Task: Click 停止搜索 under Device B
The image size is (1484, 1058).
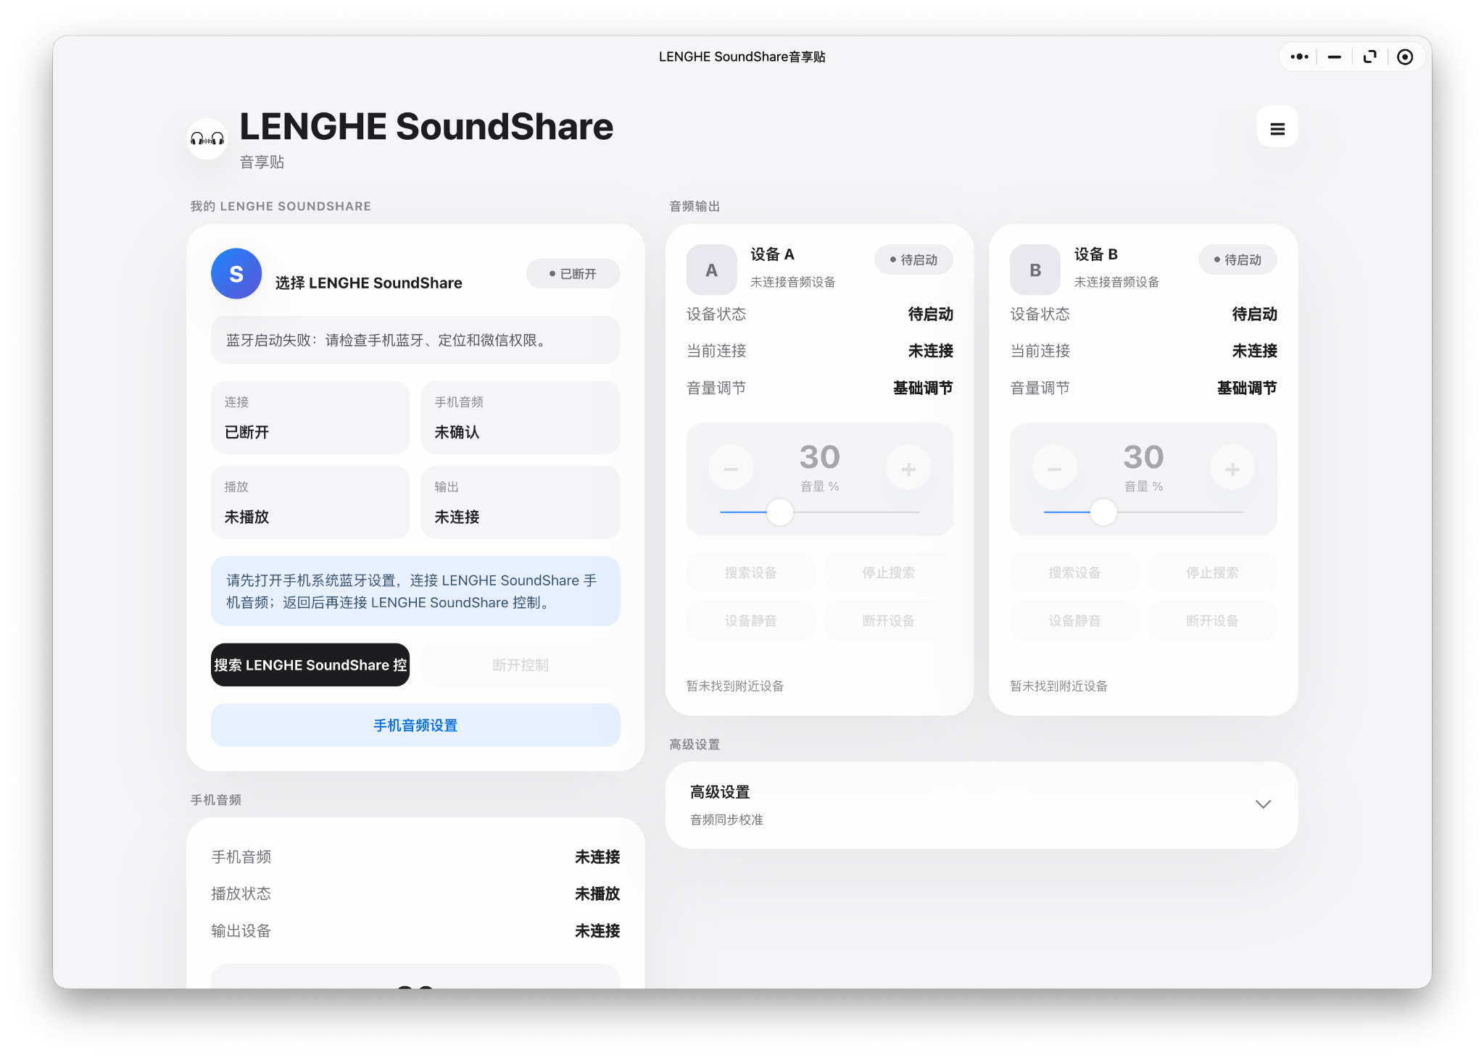Action: click(1212, 572)
